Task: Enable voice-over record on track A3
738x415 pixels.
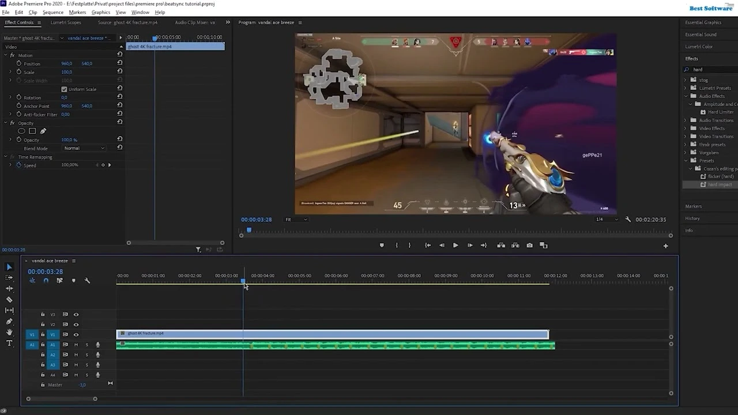Action: [x=97, y=365]
